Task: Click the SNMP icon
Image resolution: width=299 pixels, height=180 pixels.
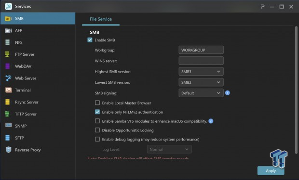Action: click(x=8, y=125)
